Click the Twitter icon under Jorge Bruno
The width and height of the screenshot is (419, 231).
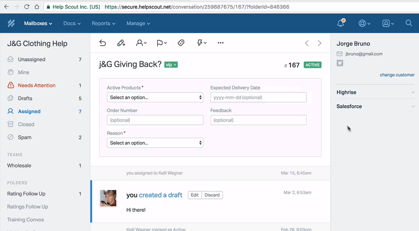click(340, 63)
